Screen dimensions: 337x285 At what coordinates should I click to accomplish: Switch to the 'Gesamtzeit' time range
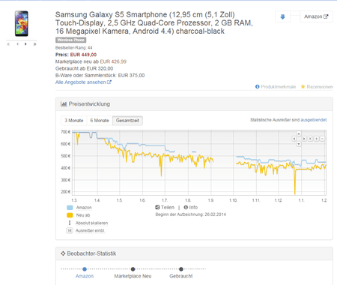pyautogui.click(x=127, y=121)
